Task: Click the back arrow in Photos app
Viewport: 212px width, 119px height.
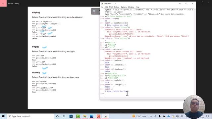Action: pos(3,3)
